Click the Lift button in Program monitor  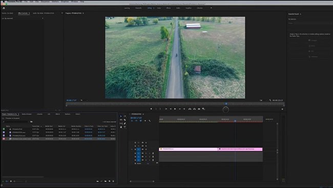(190, 109)
